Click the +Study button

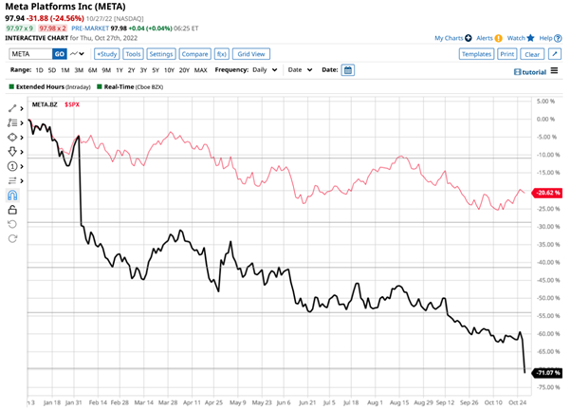coord(105,55)
